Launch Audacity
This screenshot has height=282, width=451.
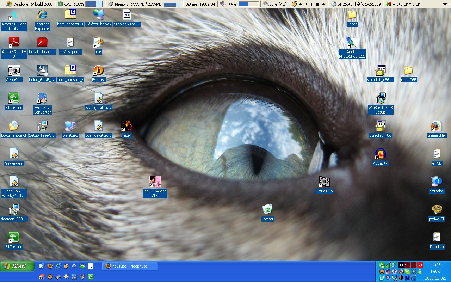coord(380,158)
